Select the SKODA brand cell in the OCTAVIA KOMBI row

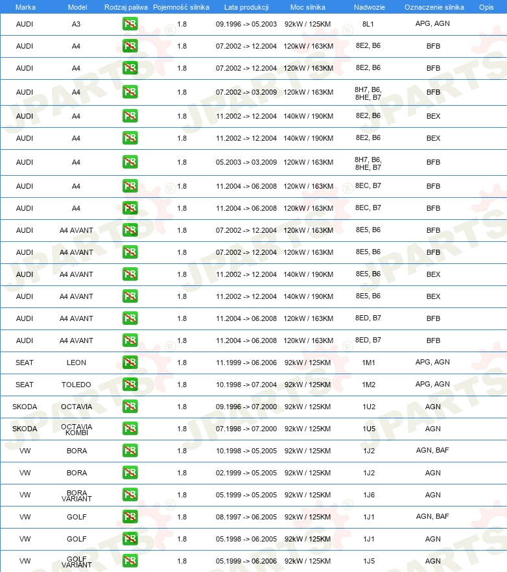point(25,429)
